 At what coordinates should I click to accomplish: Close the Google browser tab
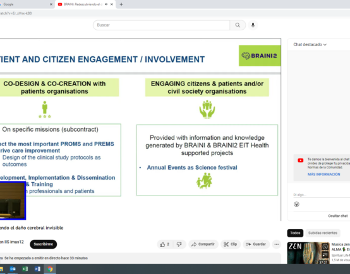(x=51, y=4)
